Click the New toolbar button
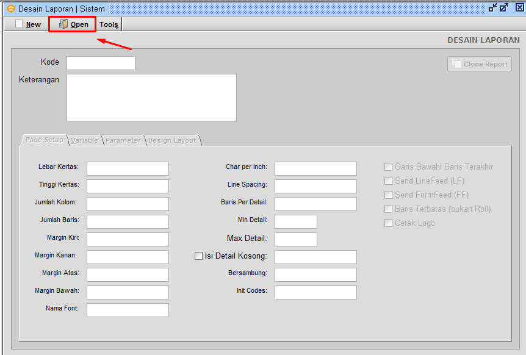 click(x=28, y=24)
